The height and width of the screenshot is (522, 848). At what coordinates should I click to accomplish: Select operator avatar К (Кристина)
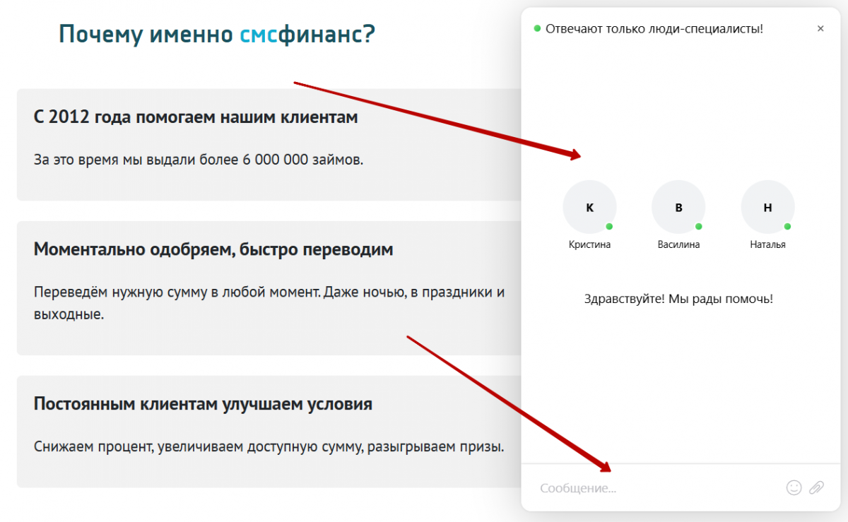(589, 207)
